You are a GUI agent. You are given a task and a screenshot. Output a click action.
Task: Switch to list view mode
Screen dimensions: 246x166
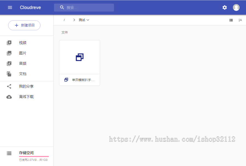(231, 20)
